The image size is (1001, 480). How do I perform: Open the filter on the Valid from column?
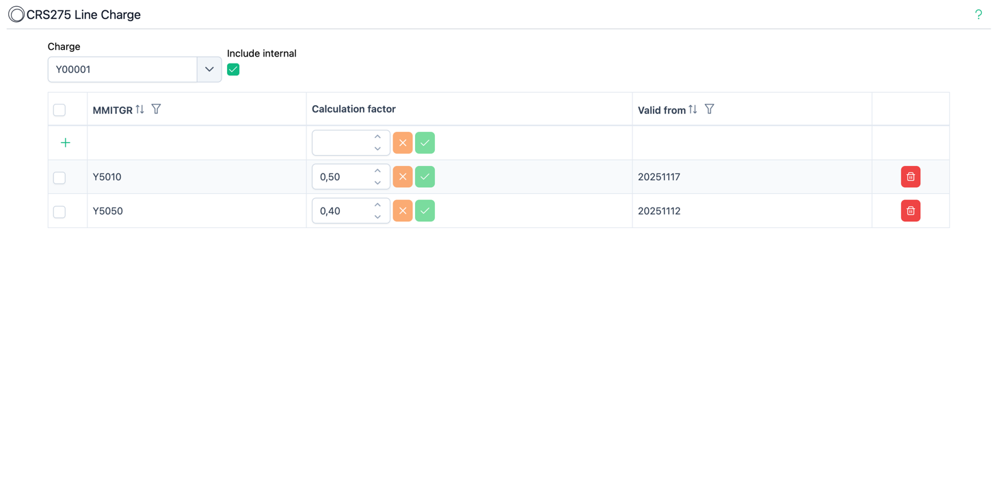click(x=709, y=109)
